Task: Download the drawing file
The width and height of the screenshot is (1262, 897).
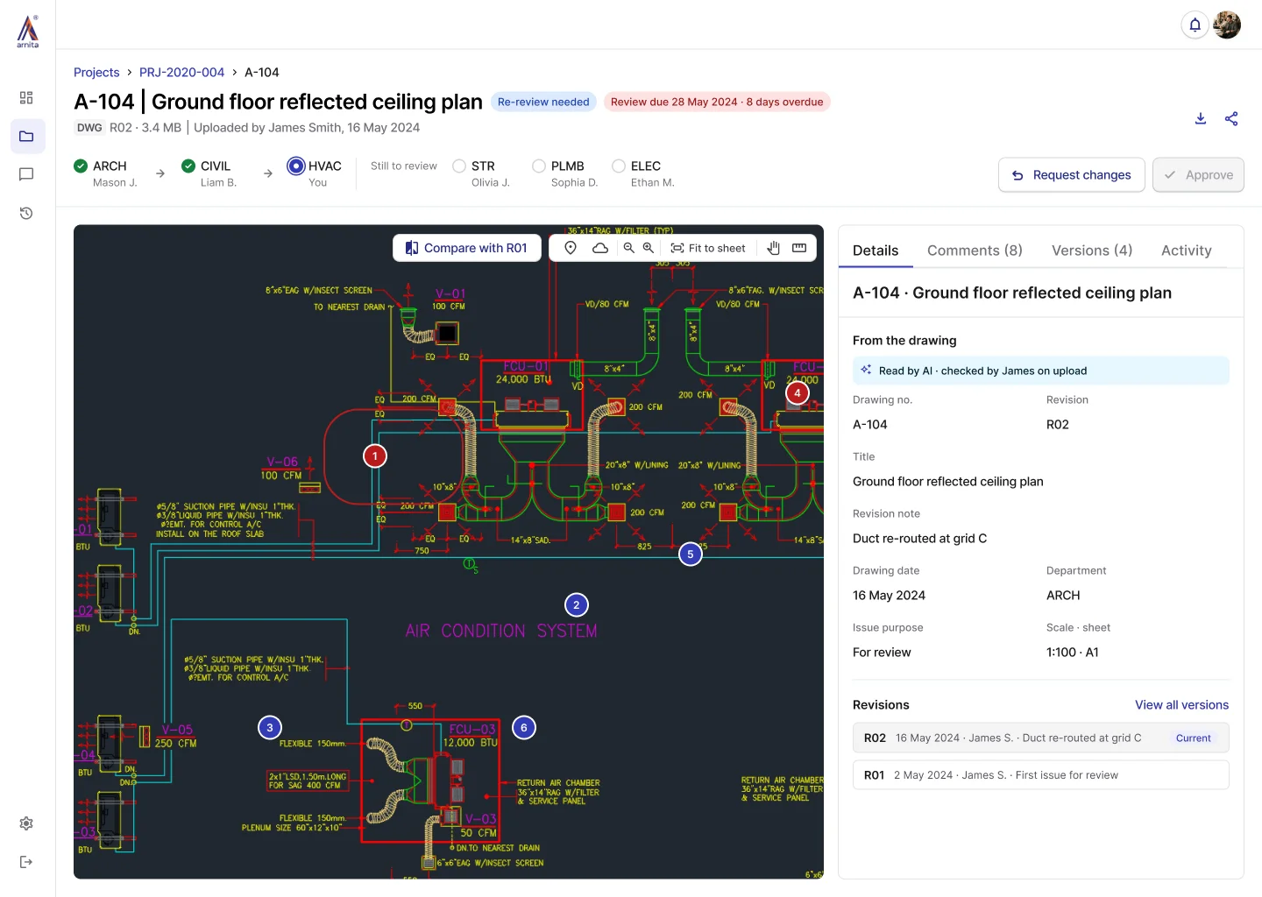Action: (1201, 118)
